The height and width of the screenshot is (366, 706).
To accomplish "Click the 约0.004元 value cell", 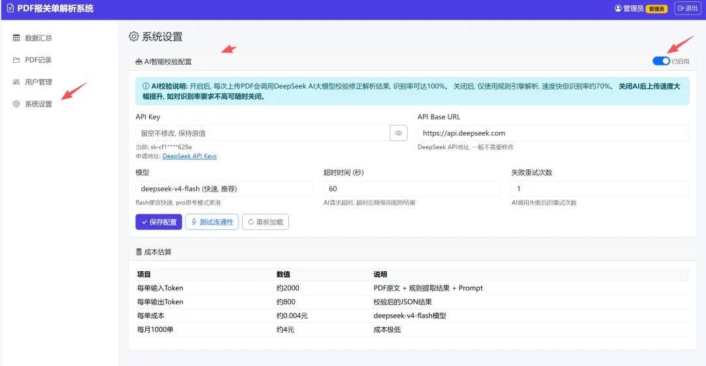I will click(x=292, y=316).
